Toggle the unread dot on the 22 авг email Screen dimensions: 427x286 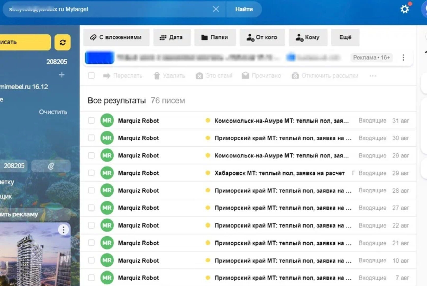[x=208, y=225]
